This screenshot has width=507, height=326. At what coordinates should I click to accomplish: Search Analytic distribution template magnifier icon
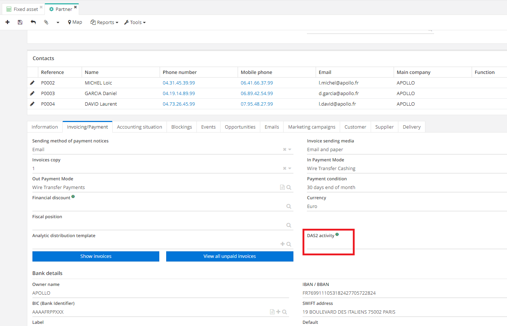[x=289, y=244]
